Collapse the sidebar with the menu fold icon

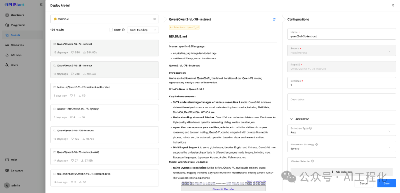[x=41, y=4]
